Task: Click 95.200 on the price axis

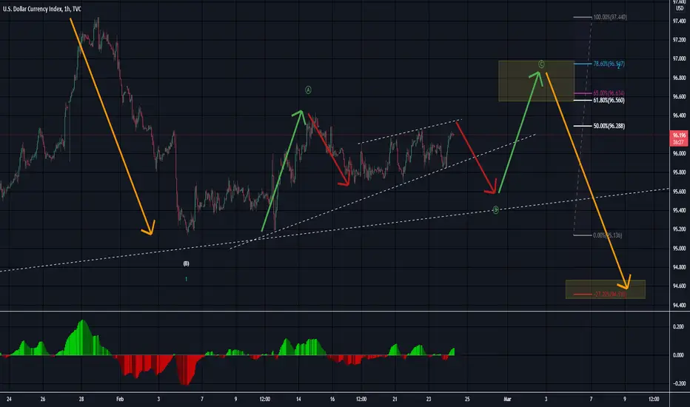Action: click(679, 229)
